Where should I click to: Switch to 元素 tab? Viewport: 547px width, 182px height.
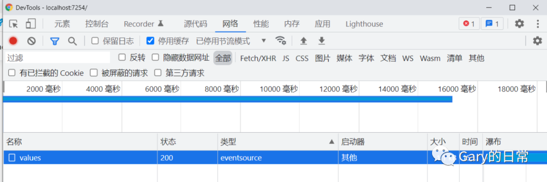pyautogui.click(x=62, y=24)
